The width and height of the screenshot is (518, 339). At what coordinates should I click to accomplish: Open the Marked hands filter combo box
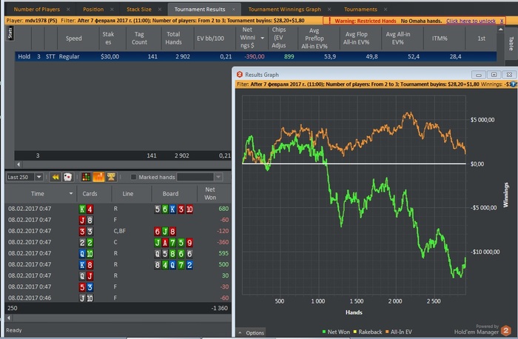tap(199, 177)
